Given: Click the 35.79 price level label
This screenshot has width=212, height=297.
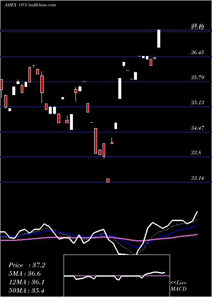Looking at the screenshot, I should 198,78.
